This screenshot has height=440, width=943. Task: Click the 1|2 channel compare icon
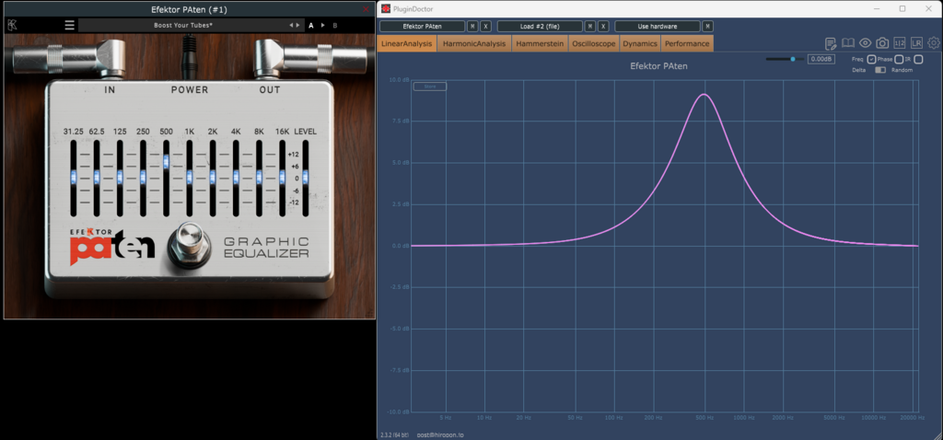tap(900, 42)
